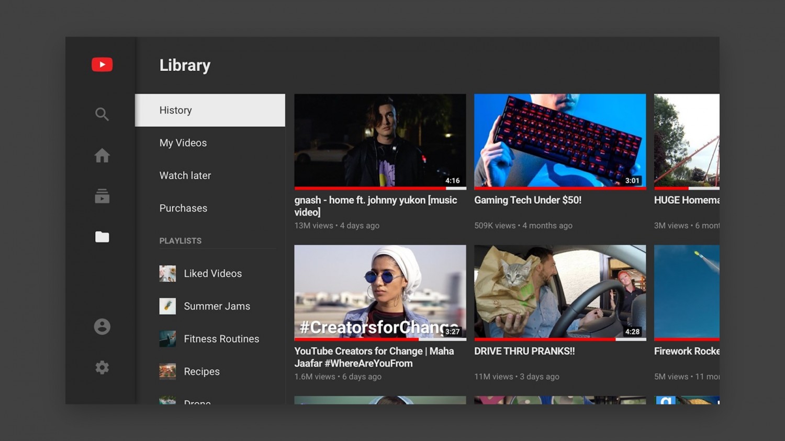Click the 3:01 duration badge
This screenshot has width=785, height=441.
(632, 181)
